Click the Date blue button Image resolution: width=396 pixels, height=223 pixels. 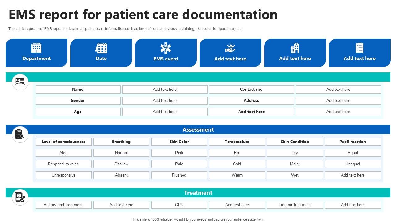coord(101,58)
